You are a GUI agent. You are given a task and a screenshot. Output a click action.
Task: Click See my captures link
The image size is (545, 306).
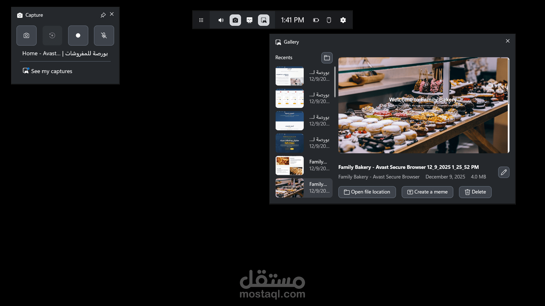tap(51, 71)
